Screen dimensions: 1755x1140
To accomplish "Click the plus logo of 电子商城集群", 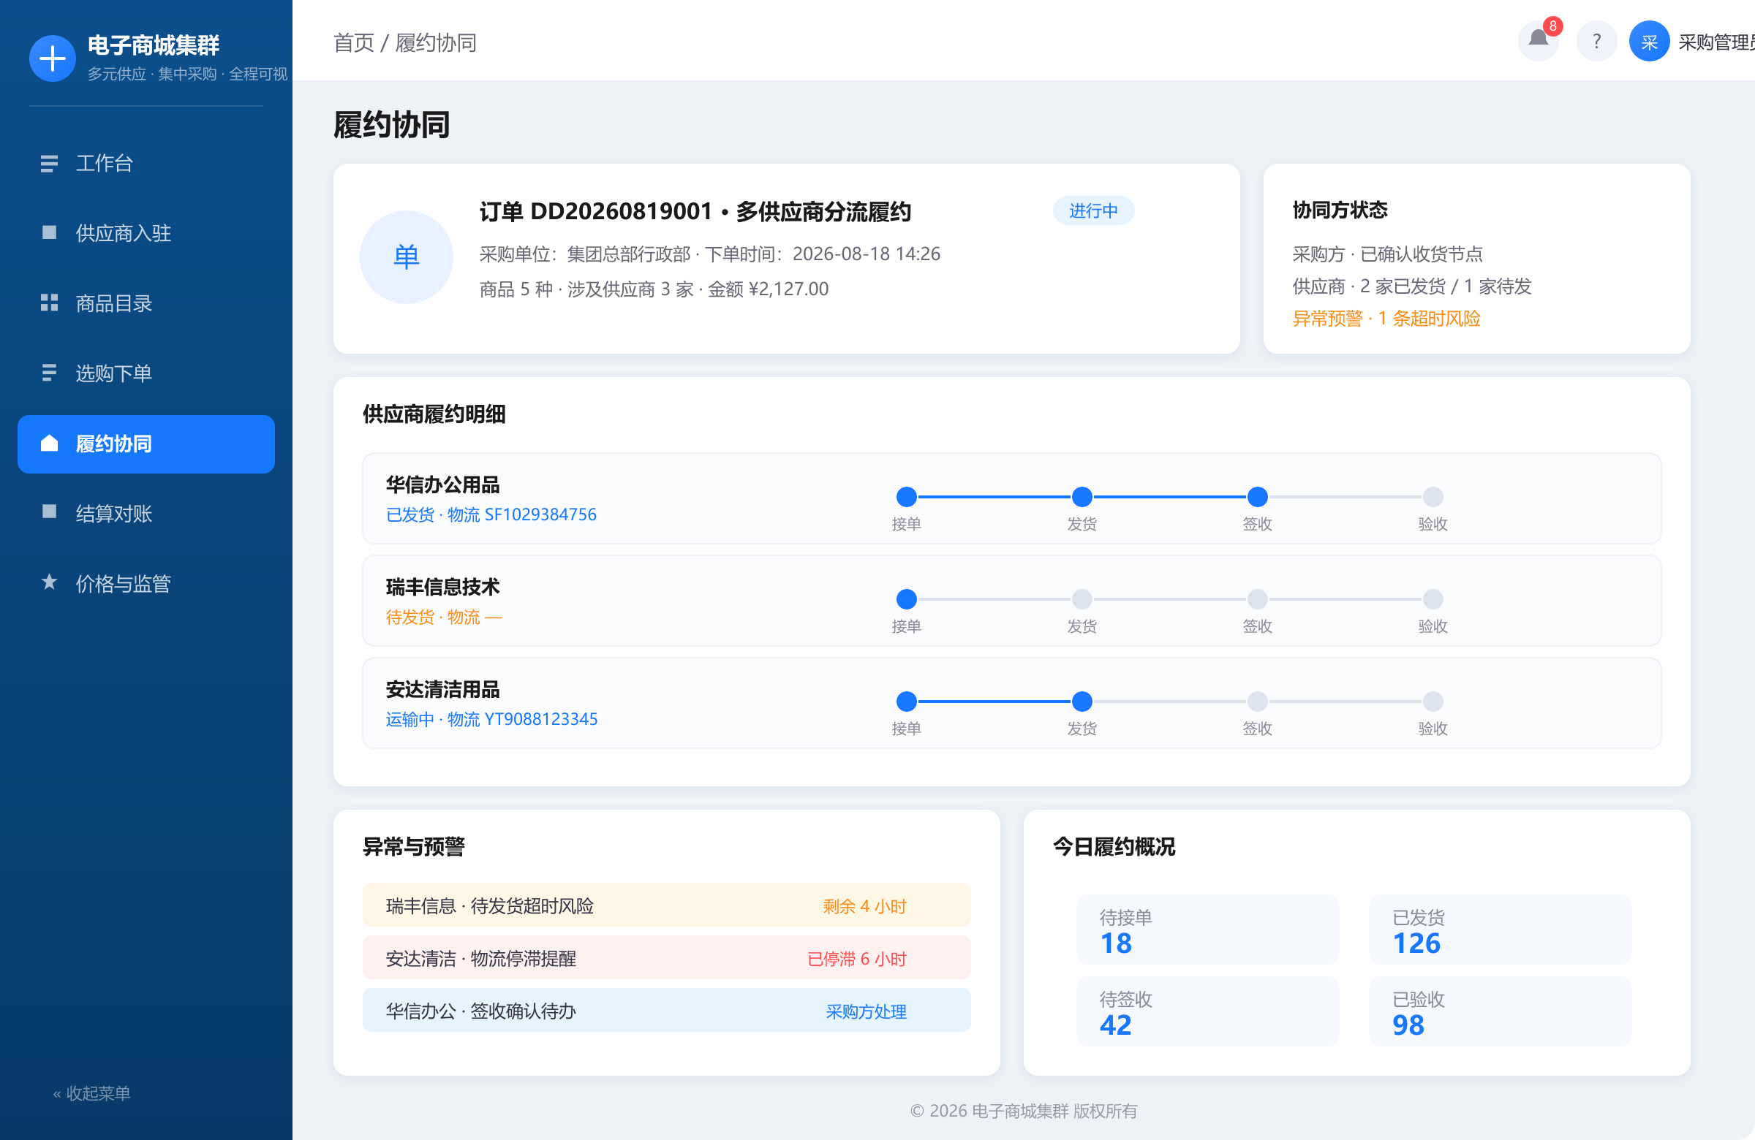I will 53,58.
